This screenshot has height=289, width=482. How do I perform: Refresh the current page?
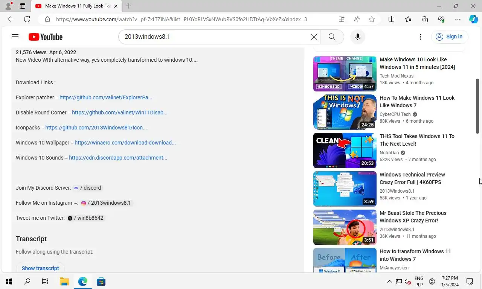27,19
